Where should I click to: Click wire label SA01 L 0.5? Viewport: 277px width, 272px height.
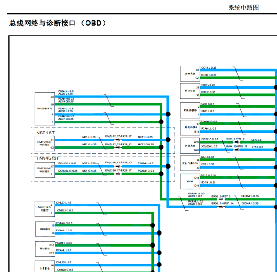click(x=208, y=111)
